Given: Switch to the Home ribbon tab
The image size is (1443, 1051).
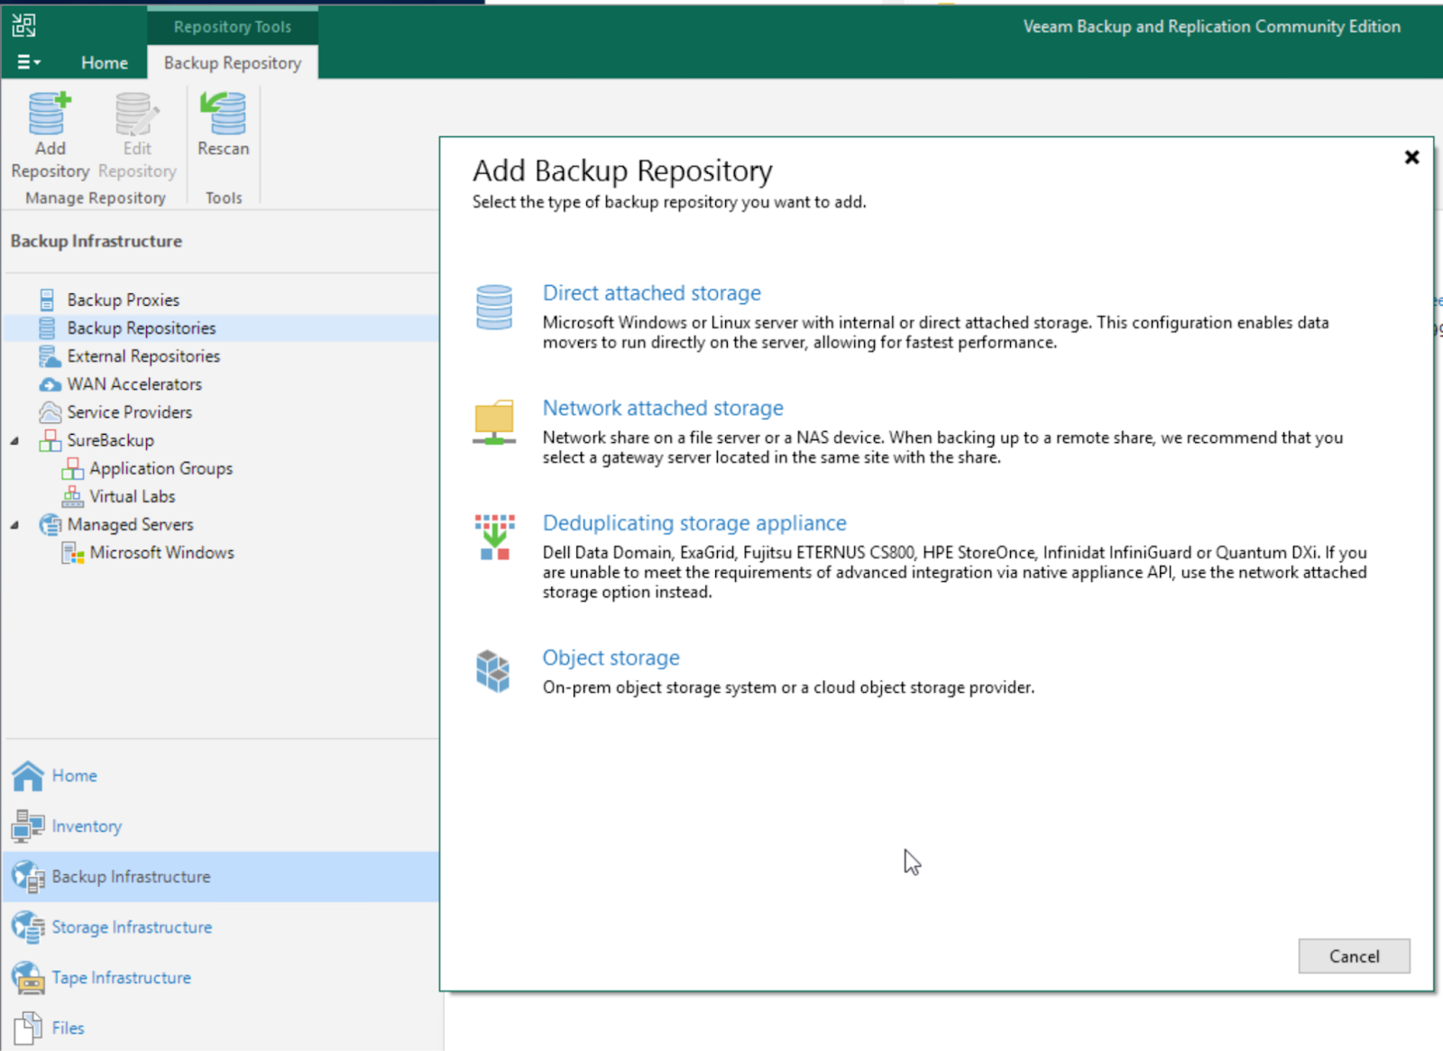Looking at the screenshot, I should 105,62.
